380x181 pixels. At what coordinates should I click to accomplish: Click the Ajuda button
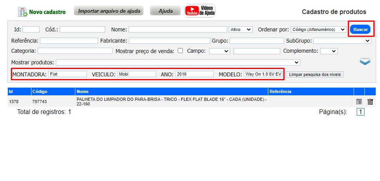coord(165,11)
